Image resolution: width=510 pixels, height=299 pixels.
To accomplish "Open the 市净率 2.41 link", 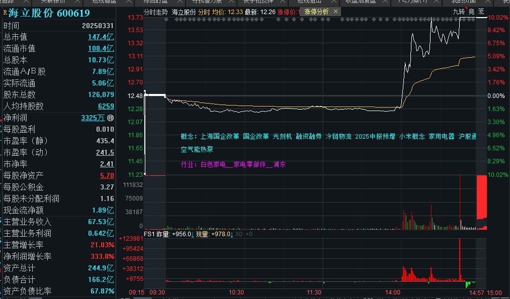I will coord(107,164).
